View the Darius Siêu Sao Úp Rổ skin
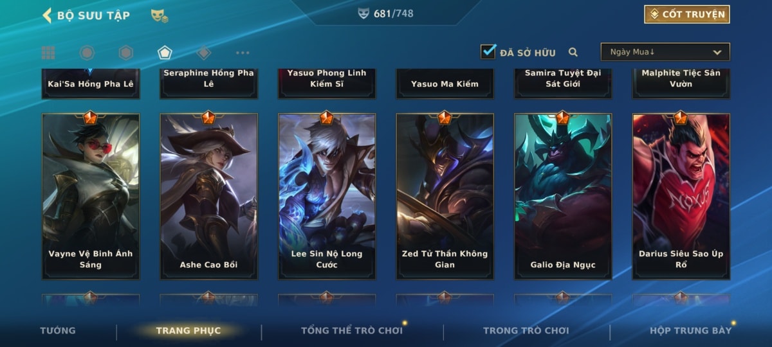The height and width of the screenshot is (347, 772). 681,197
